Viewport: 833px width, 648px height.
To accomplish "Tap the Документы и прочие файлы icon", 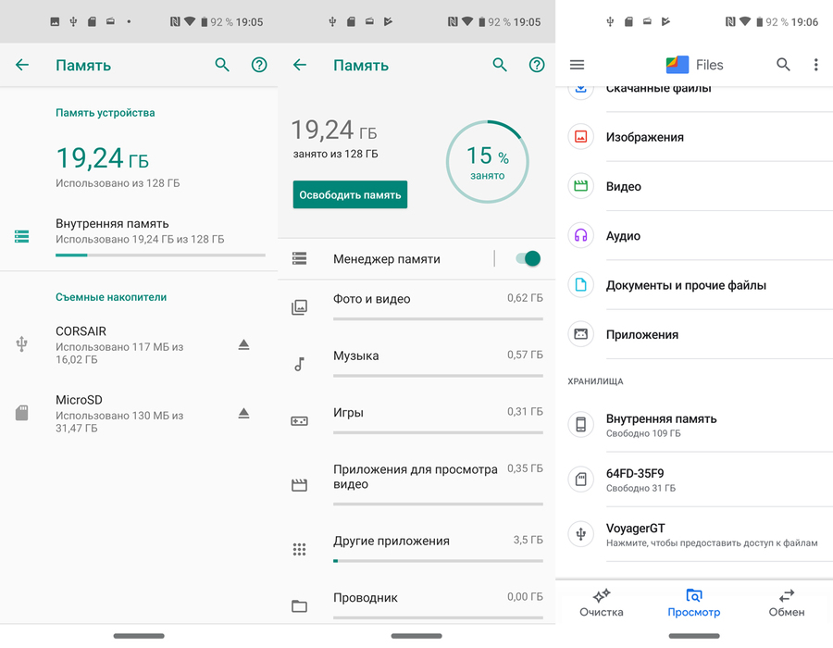I will 580,285.
